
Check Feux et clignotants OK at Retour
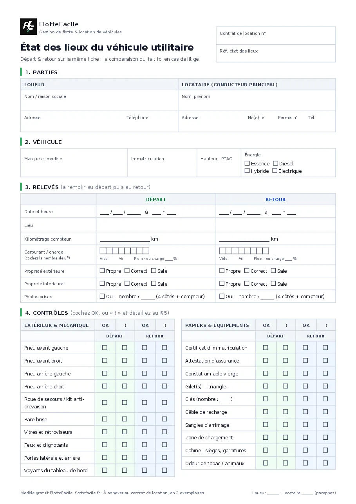click(145, 445)
